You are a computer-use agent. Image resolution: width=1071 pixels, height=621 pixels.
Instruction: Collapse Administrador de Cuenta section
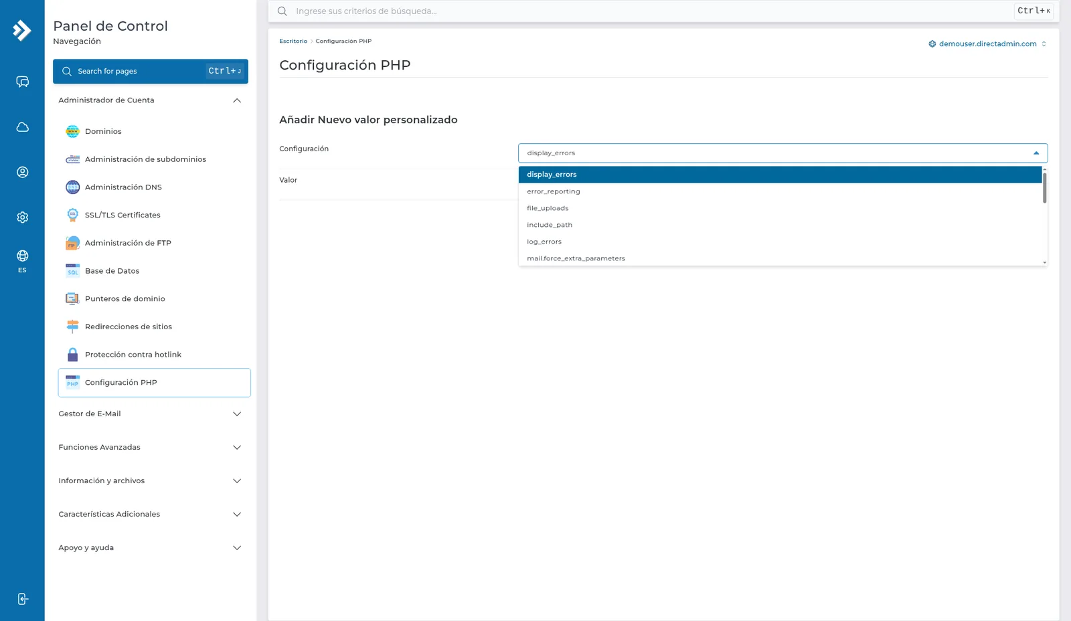coord(151,100)
